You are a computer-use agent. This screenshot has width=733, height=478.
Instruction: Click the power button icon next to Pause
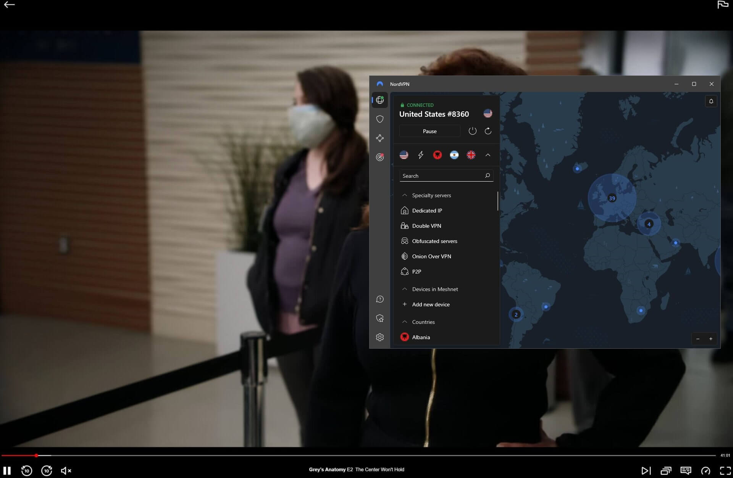coord(472,131)
